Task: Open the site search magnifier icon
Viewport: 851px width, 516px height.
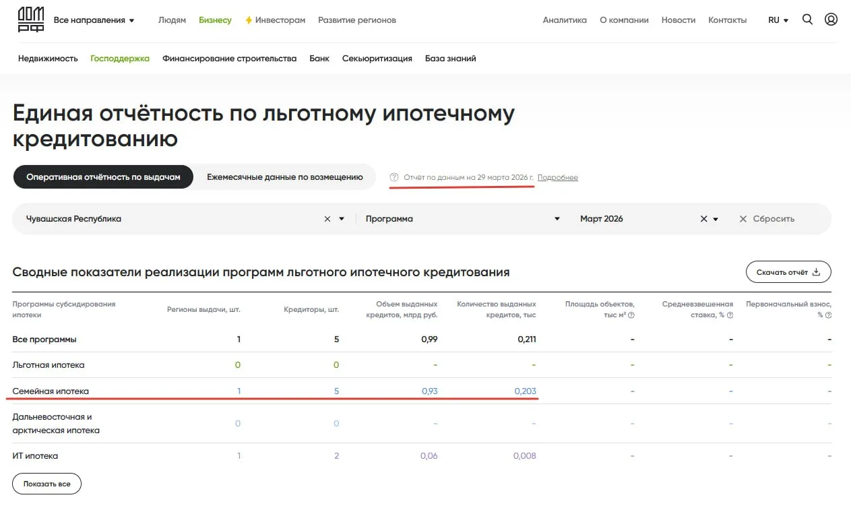Action: (807, 20)
